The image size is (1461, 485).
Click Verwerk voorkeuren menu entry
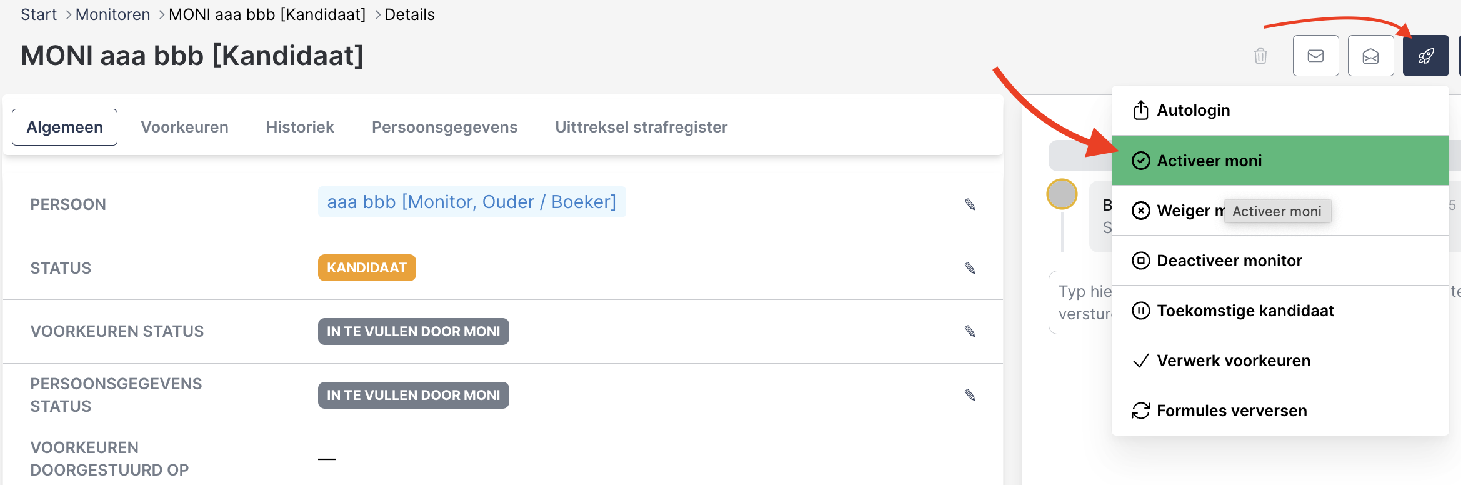1233,361
